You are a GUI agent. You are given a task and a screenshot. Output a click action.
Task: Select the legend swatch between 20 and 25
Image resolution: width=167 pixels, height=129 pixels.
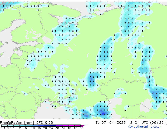coord(47,126)
